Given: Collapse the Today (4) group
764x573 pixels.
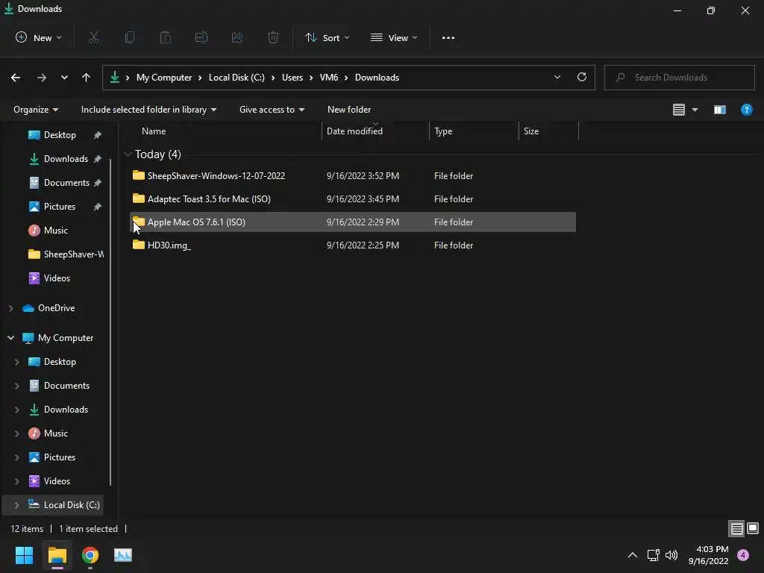Looking at the screenshot, I should point(128,154).
